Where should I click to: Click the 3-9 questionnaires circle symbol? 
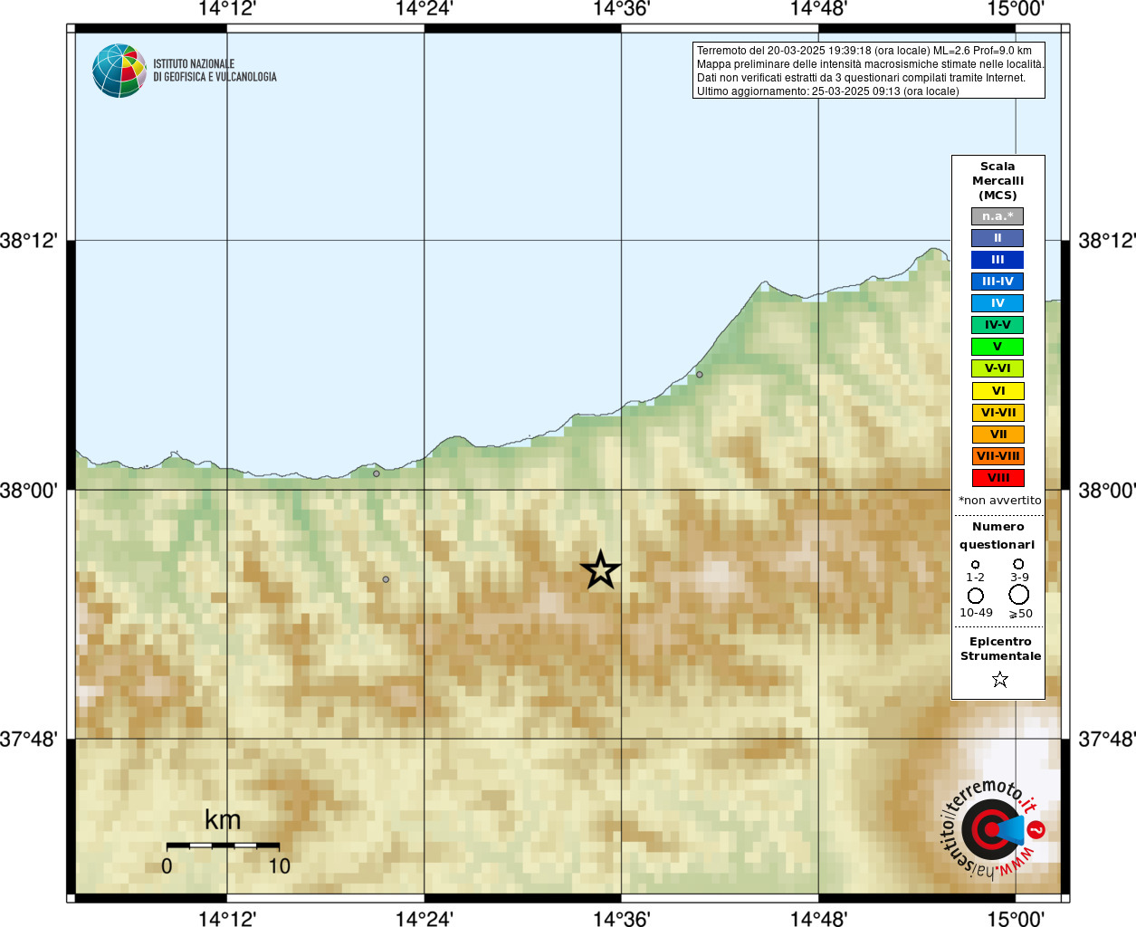tap(1018, 564)
